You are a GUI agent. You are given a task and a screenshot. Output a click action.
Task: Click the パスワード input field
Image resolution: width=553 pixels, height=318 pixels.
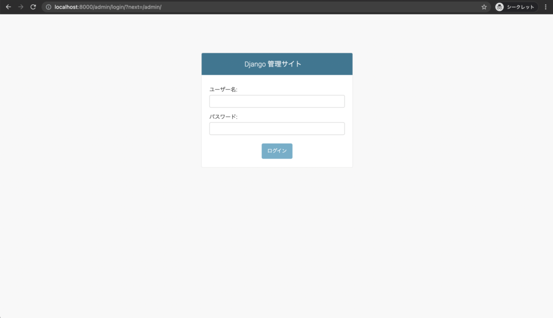coord(277,128)
